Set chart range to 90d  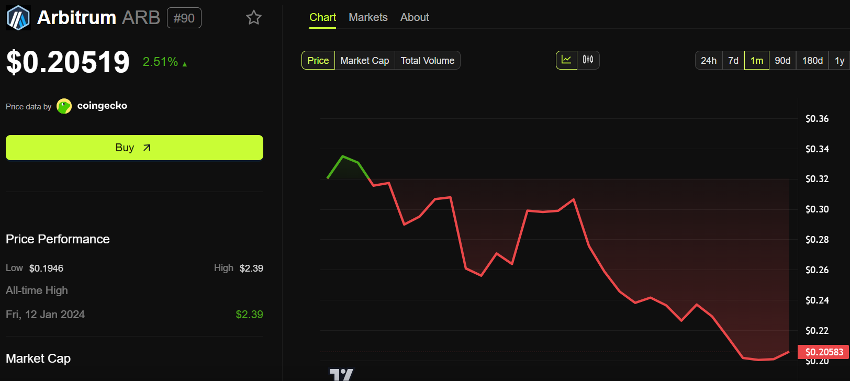coord(782,60)
